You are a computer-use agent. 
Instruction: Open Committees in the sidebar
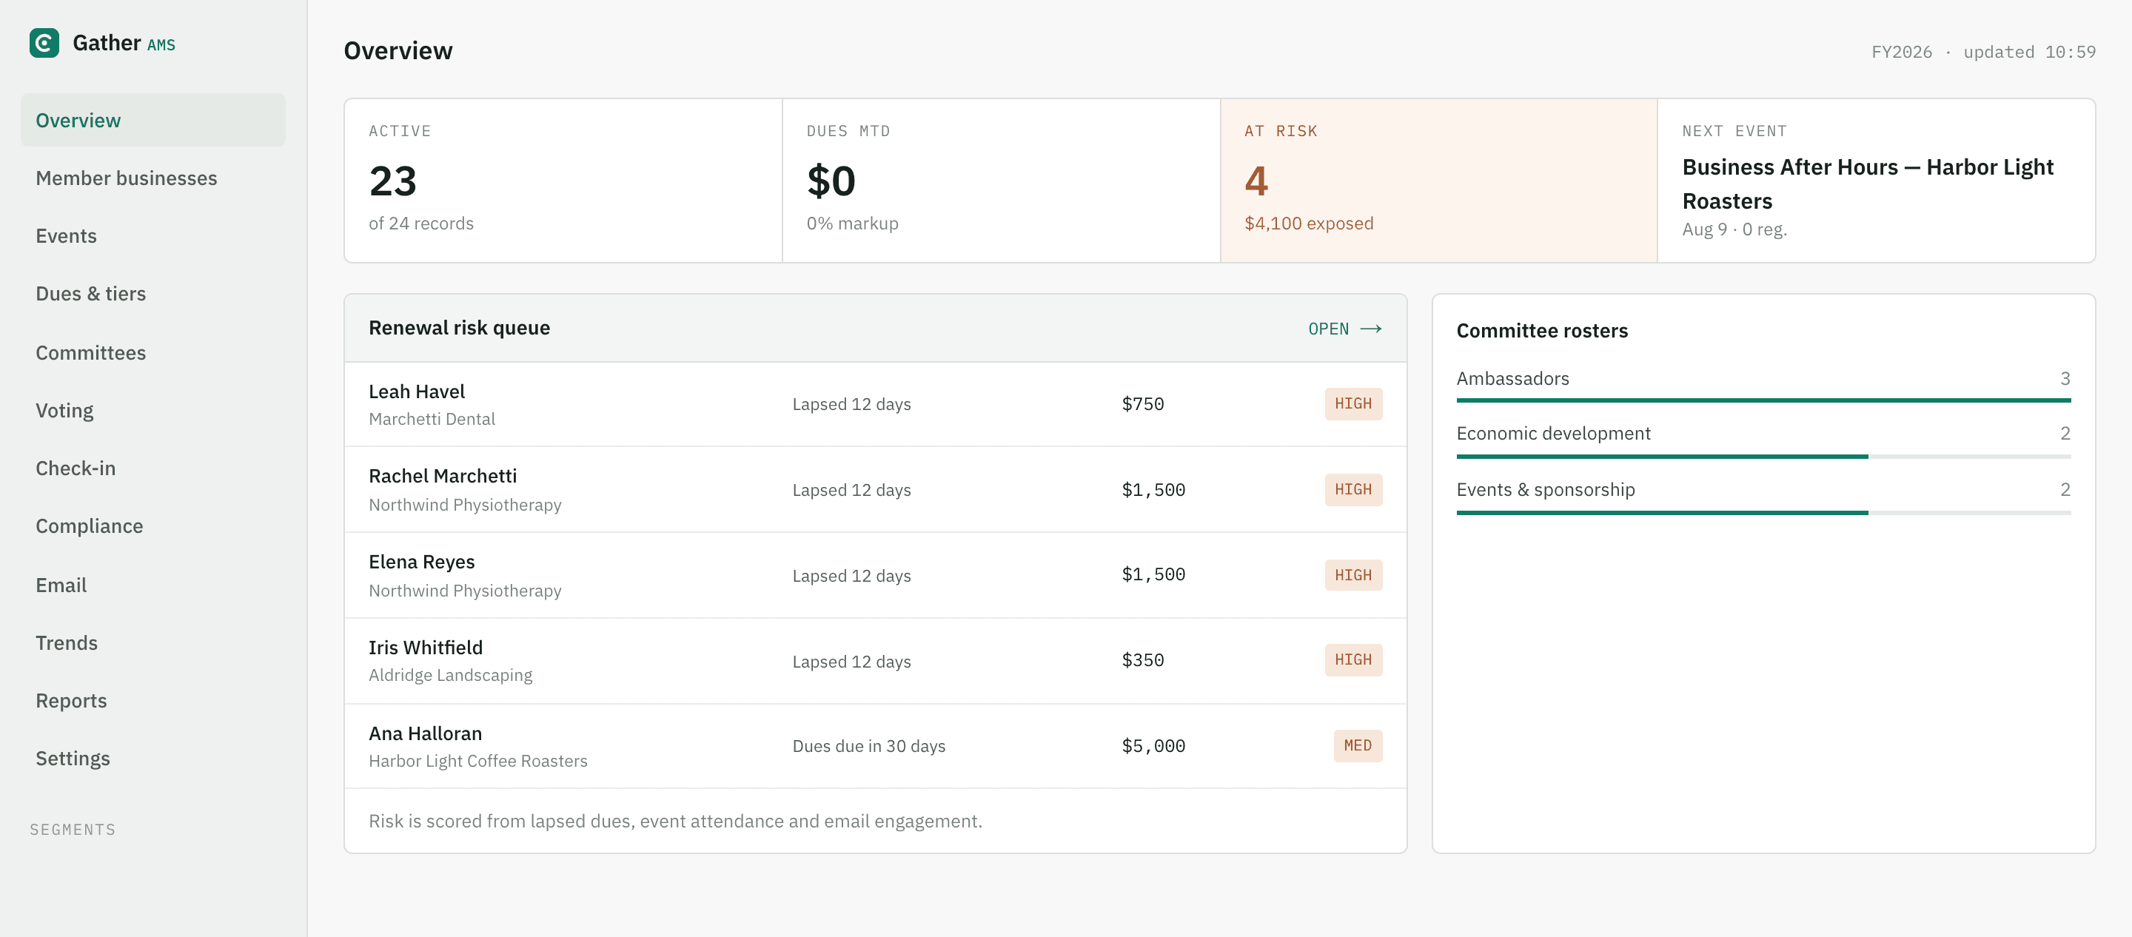[x=153, y=352]
